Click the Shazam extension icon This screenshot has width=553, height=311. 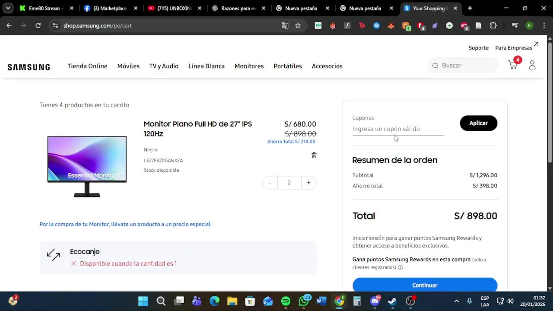(x=376, y=25)
